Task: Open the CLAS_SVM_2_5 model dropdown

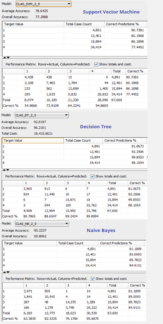Action: [43, 4]
